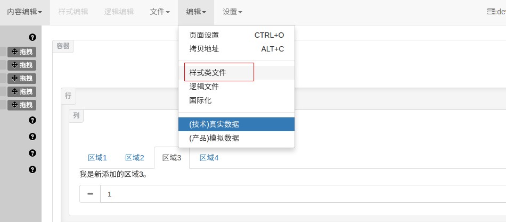Click the third 拖拽 drag handle
Viewport: 506px width, 222px height.
[22, 78]
